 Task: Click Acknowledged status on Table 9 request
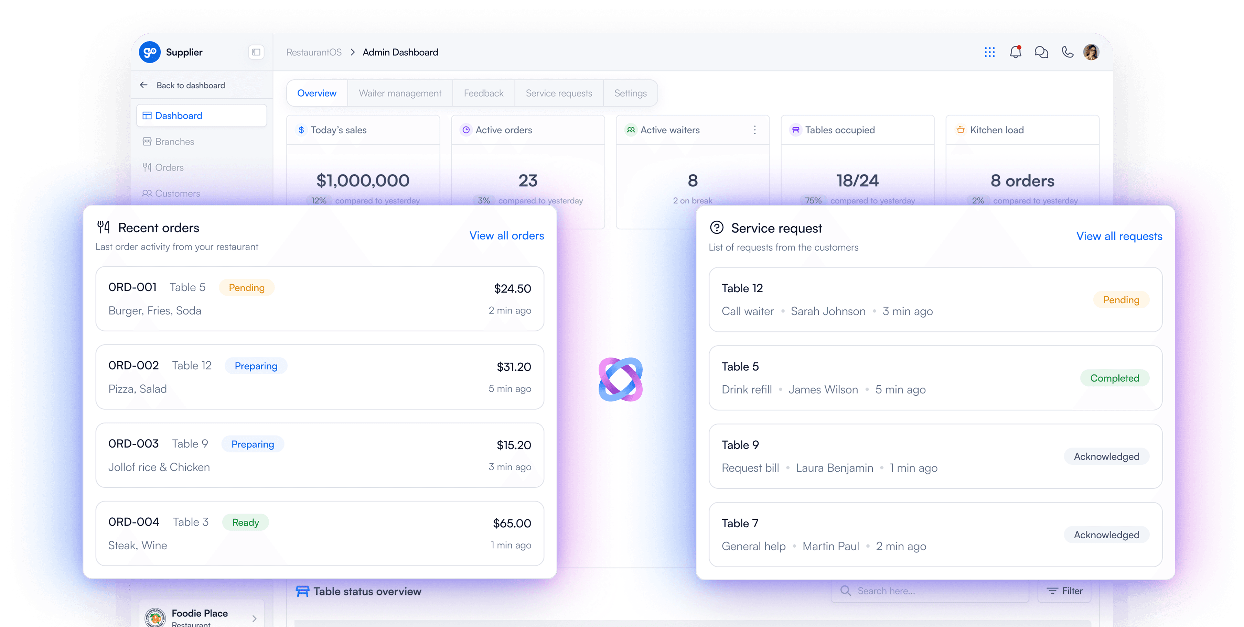click(x=1106, y=456)
